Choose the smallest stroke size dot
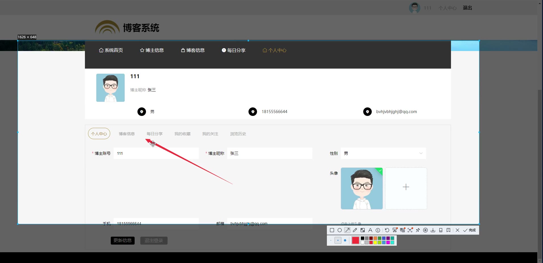The image size is (543, 263). [331, 240]
